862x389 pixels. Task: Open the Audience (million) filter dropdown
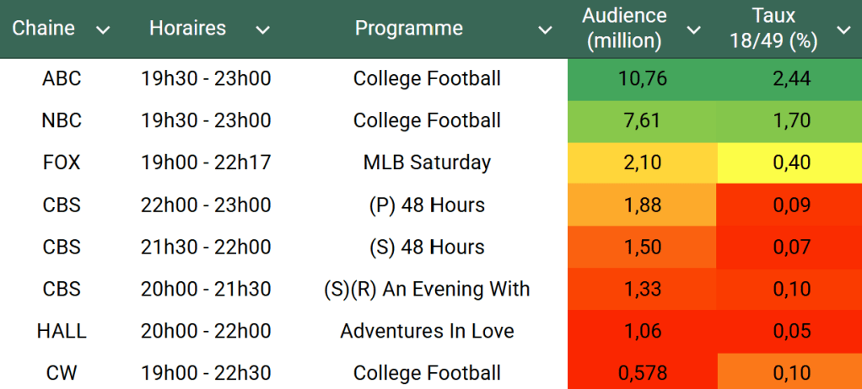(693, 30)
